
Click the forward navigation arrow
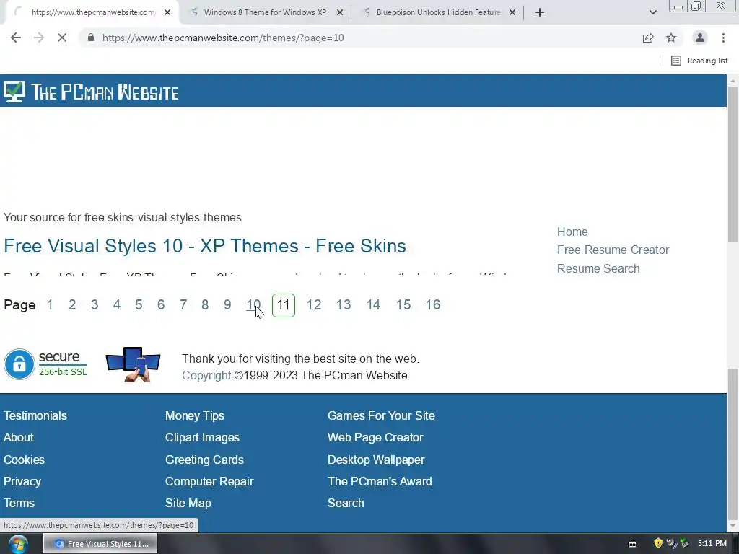click(39, 38)
